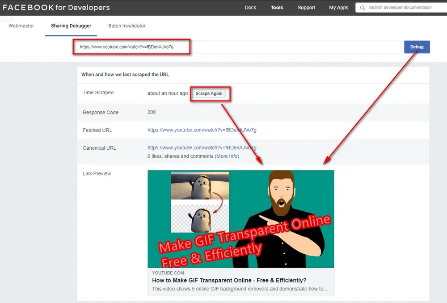Image resolution: width=447 pixels, height=303 pixels.
Task: Click the preview description This video shows 5 online
Action: tap(240, 289)
